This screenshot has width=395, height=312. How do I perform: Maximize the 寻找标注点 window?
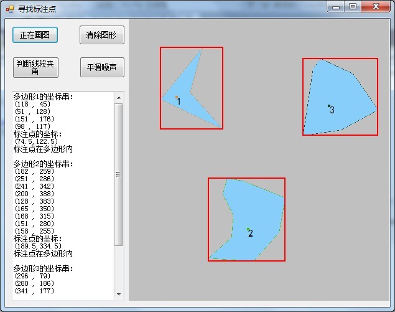coord(353,7)
